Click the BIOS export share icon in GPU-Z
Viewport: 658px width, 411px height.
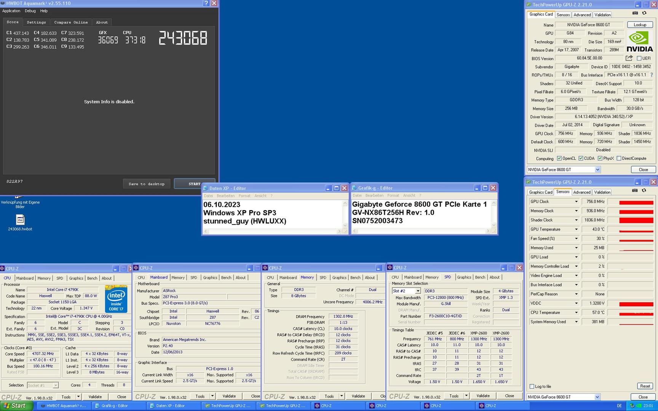pos(629,58)
